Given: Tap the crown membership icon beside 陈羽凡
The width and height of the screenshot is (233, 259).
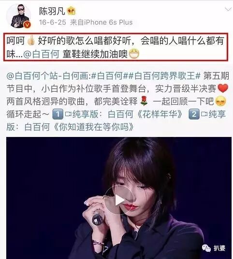Looking at the screenshot, I should 71,11.
